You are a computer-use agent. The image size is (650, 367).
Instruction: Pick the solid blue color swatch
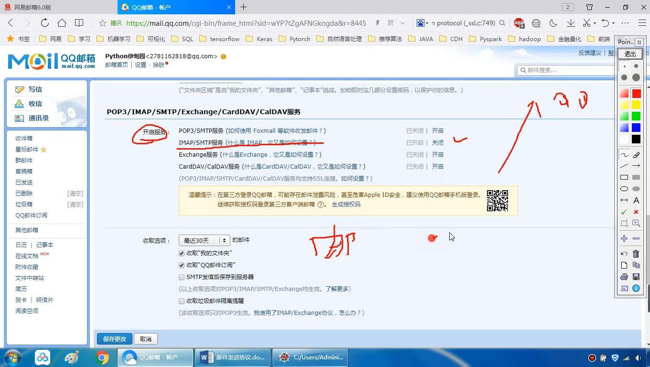pyautogui.click(x=636, y=128)
